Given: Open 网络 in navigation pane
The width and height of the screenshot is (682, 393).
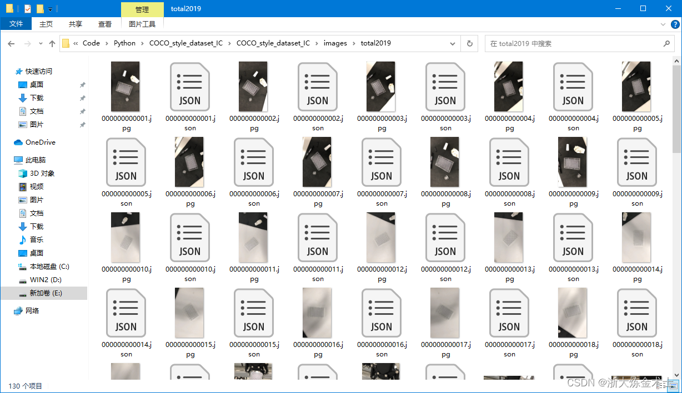Looking at the screenshot, I should (26, 311).
